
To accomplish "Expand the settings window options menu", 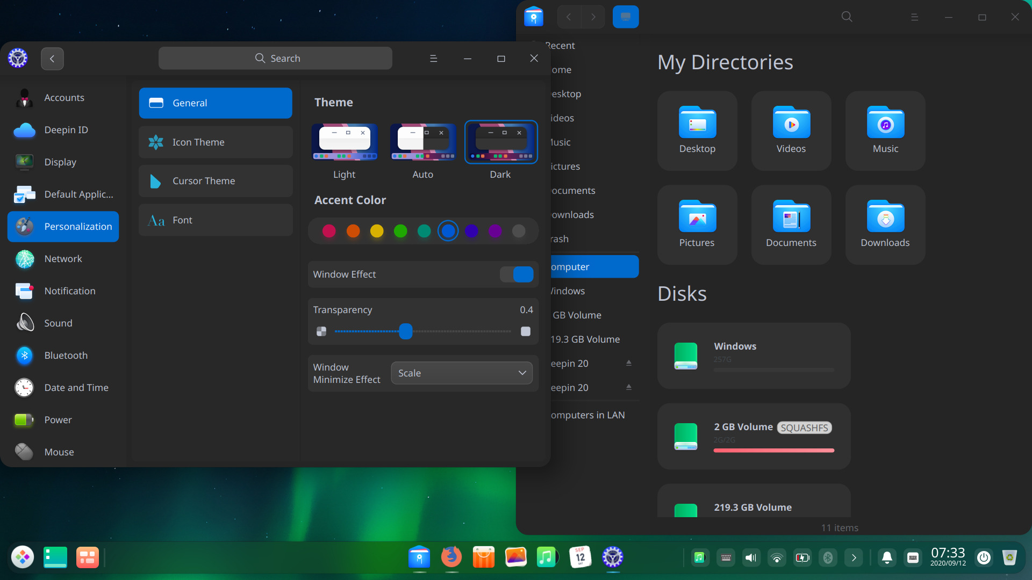I will 433,58.
